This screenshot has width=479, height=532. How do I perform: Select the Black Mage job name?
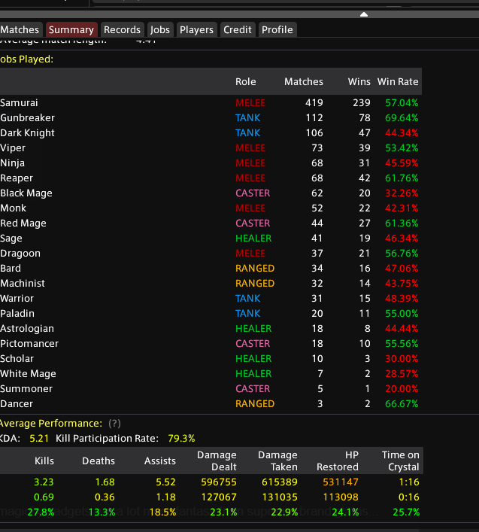[26, 193]
